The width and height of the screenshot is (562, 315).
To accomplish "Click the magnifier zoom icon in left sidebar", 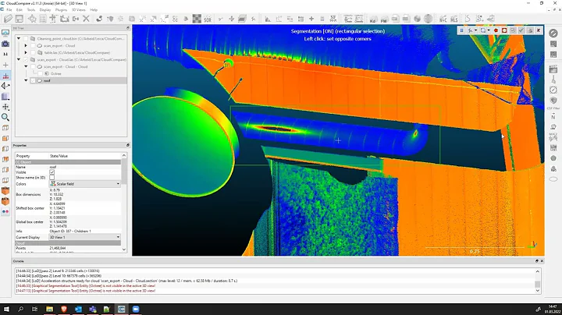I will click(x=5, y=117).
